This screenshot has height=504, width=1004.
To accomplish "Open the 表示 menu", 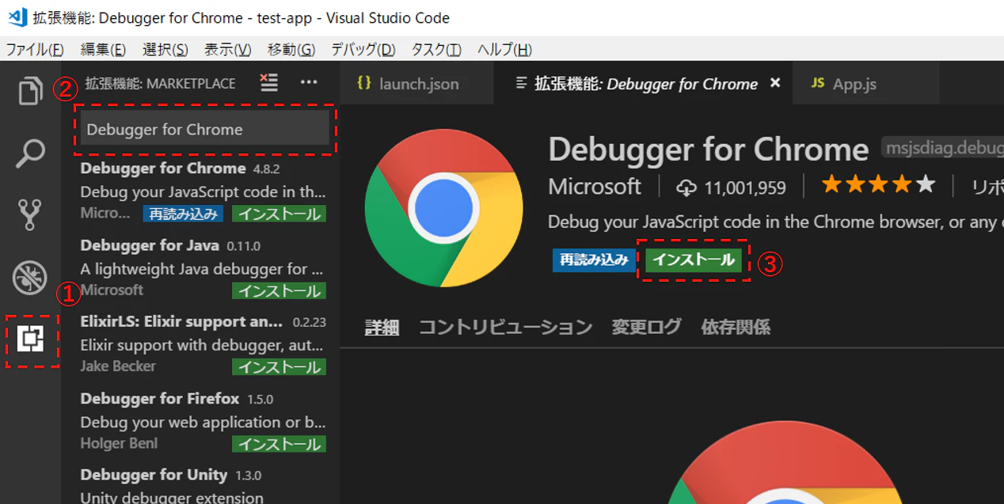I will coord(227,50).
